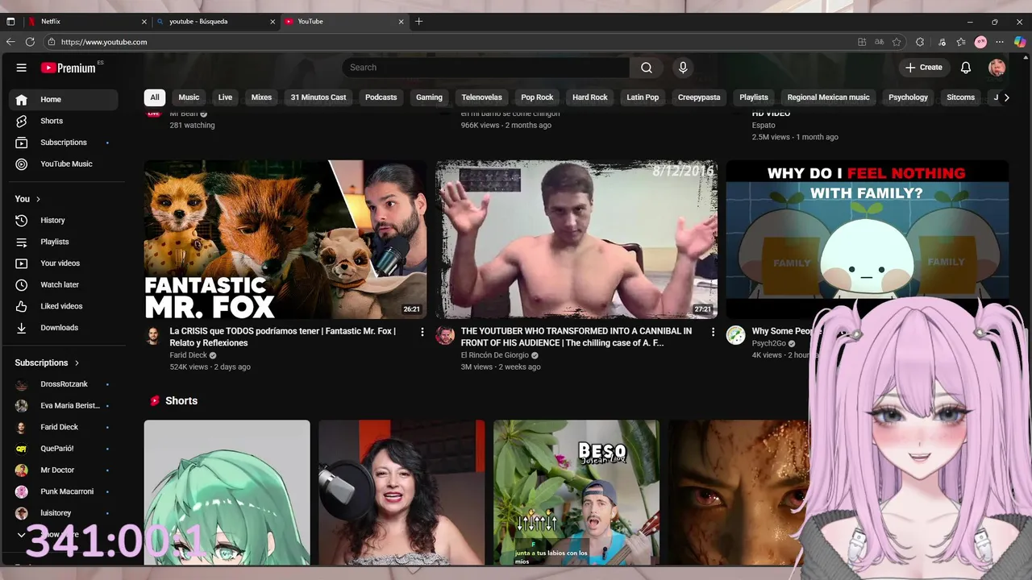Open Farid Dieck channel name under video
This screenshot has height=580, width=1032.
tap(189, 355)
